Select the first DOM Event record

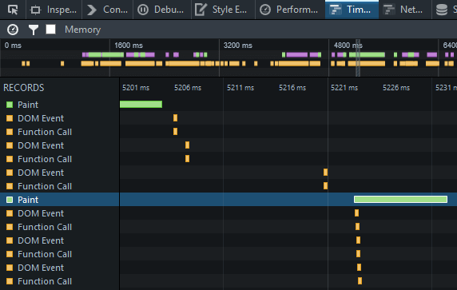[60, 118]
